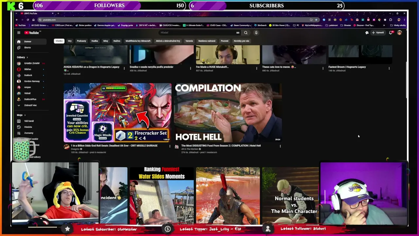Image resolution: width=419 pixels, height=236 pixels.
Task: Select the Modifikácia hry Minecraft chip
Action: point(138,41)
